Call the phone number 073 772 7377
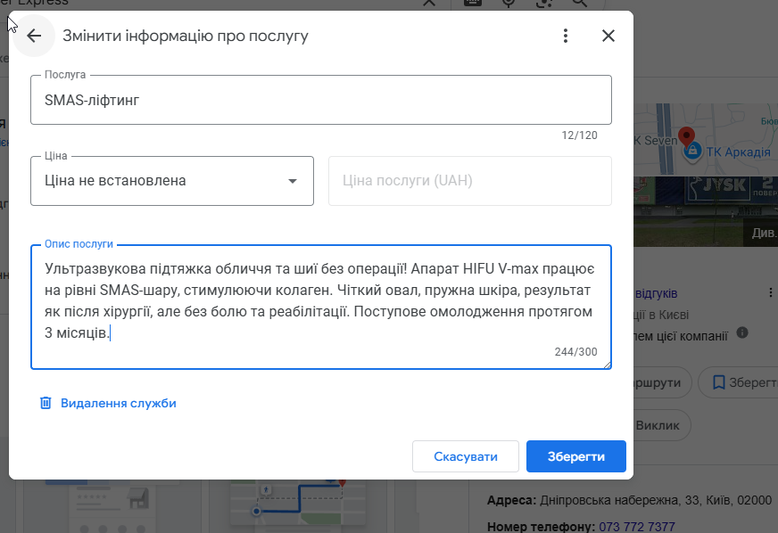The image size is (778, 533). [x=637, y=526]
